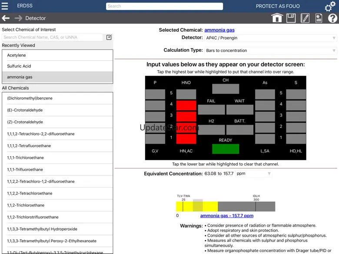
Task: Select 1,1,1,2-Tetrachloro-2,2-difluoroethane
Action: 57,134
